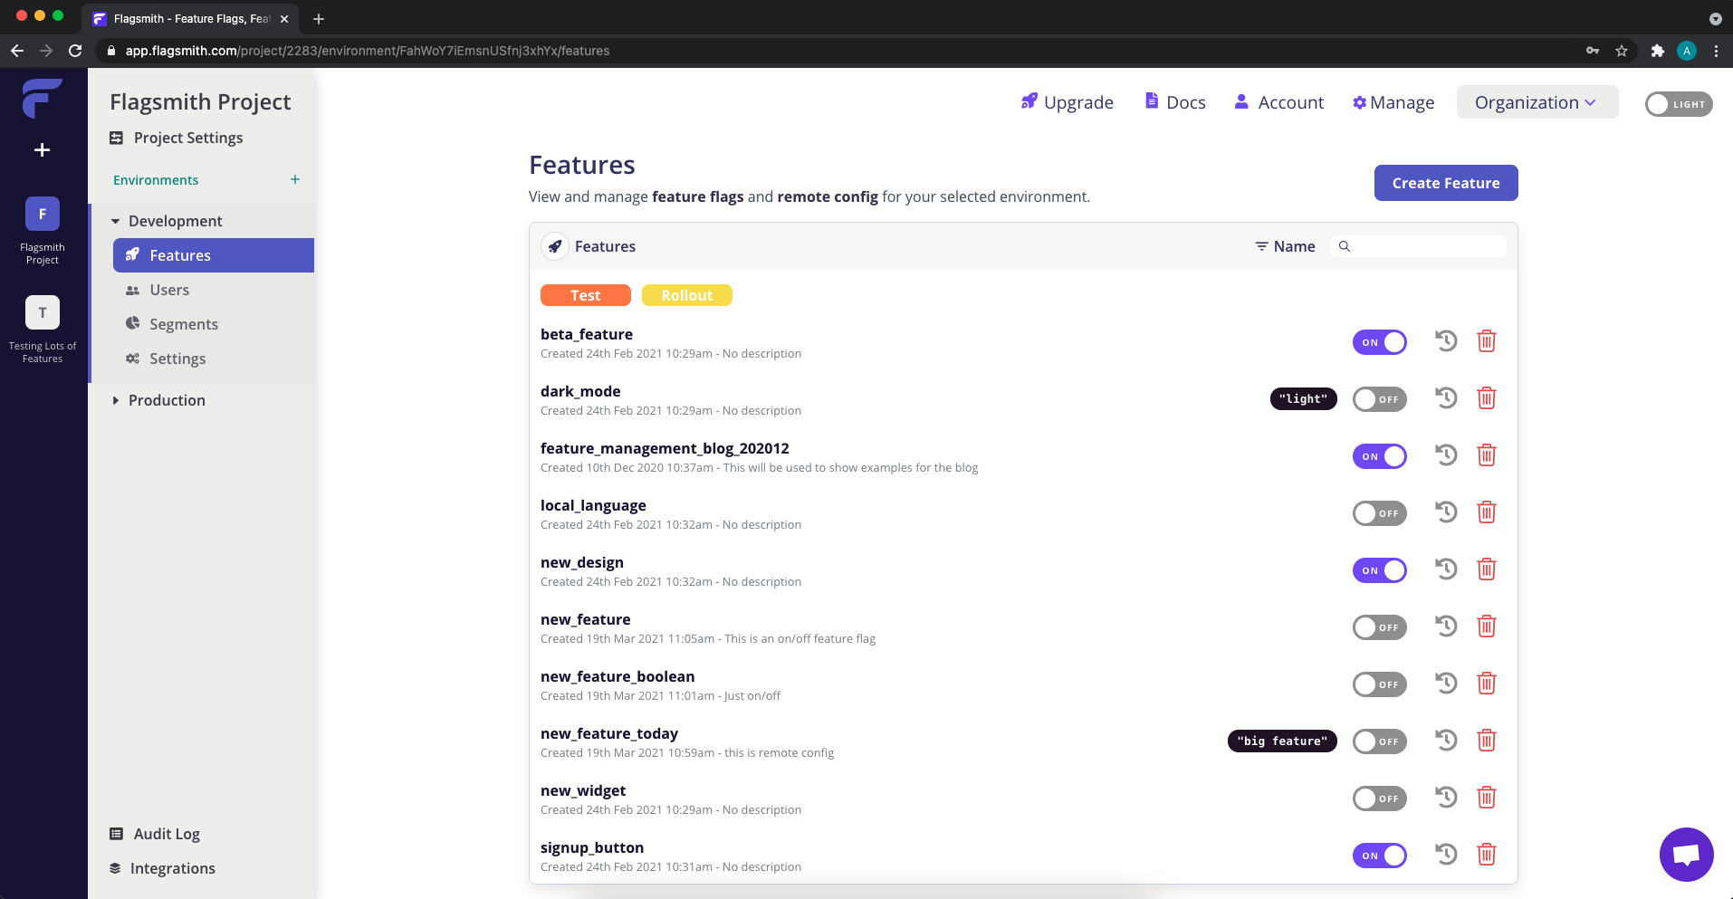1733x899 pixels.
Task: Select the Testing Lots of Features 'T' icon
Action: 43,312
